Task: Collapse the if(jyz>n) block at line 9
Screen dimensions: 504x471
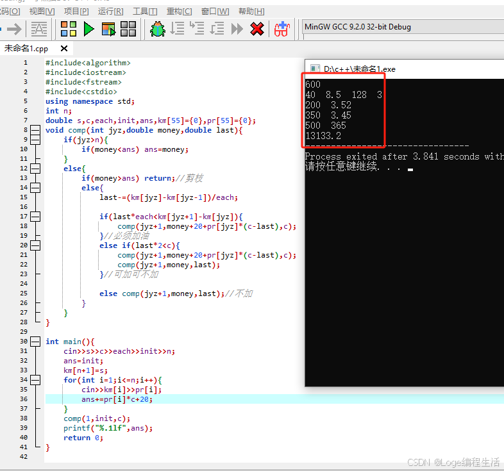Action: (x=35, y=140)
